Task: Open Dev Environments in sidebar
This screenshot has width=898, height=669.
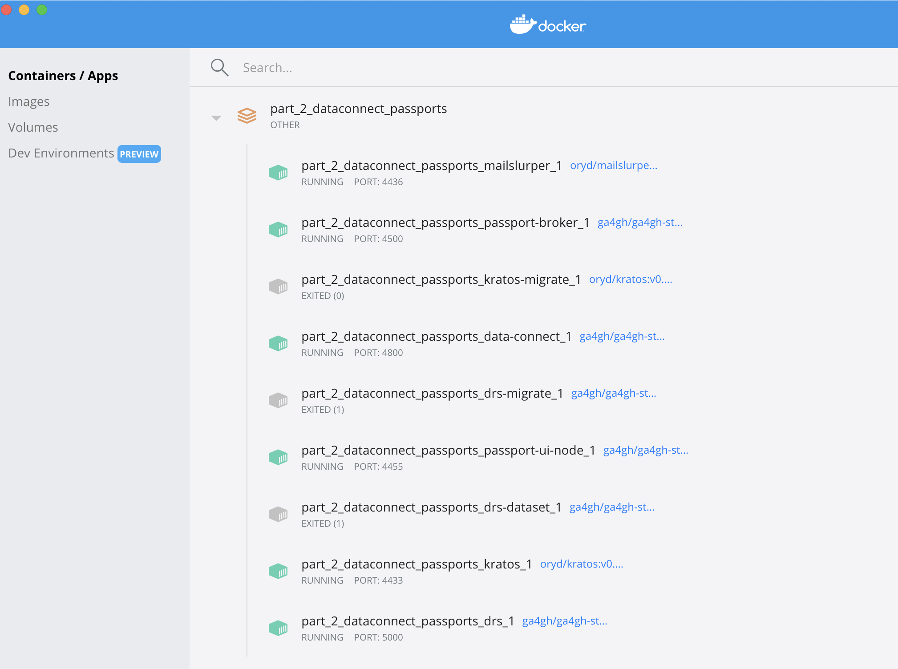Action: tap(61, 153)
